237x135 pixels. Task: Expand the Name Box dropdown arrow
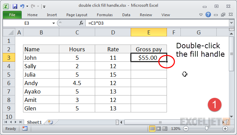pos(53,23)
